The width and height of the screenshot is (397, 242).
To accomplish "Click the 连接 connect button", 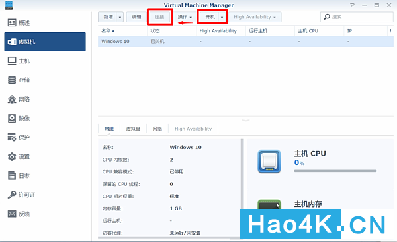I will (159, 17).
